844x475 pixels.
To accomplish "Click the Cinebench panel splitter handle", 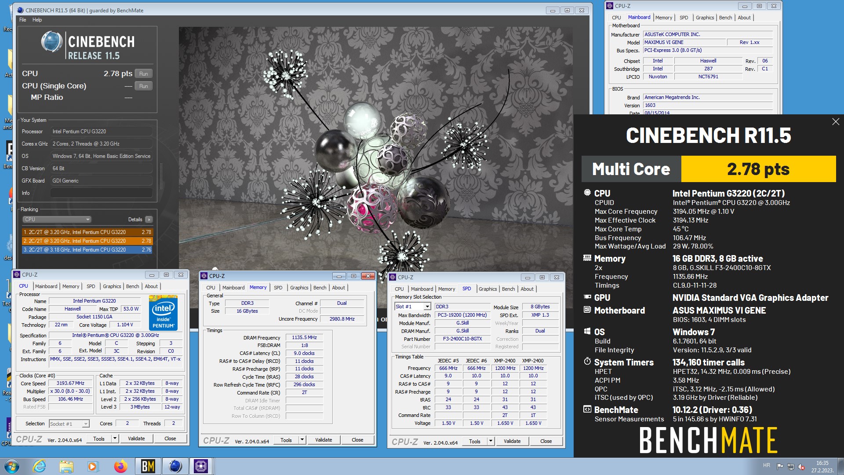I will [161, 176].
